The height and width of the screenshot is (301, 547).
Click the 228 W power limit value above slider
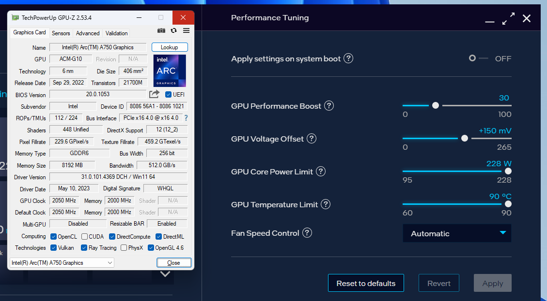(x=499, y=164)
